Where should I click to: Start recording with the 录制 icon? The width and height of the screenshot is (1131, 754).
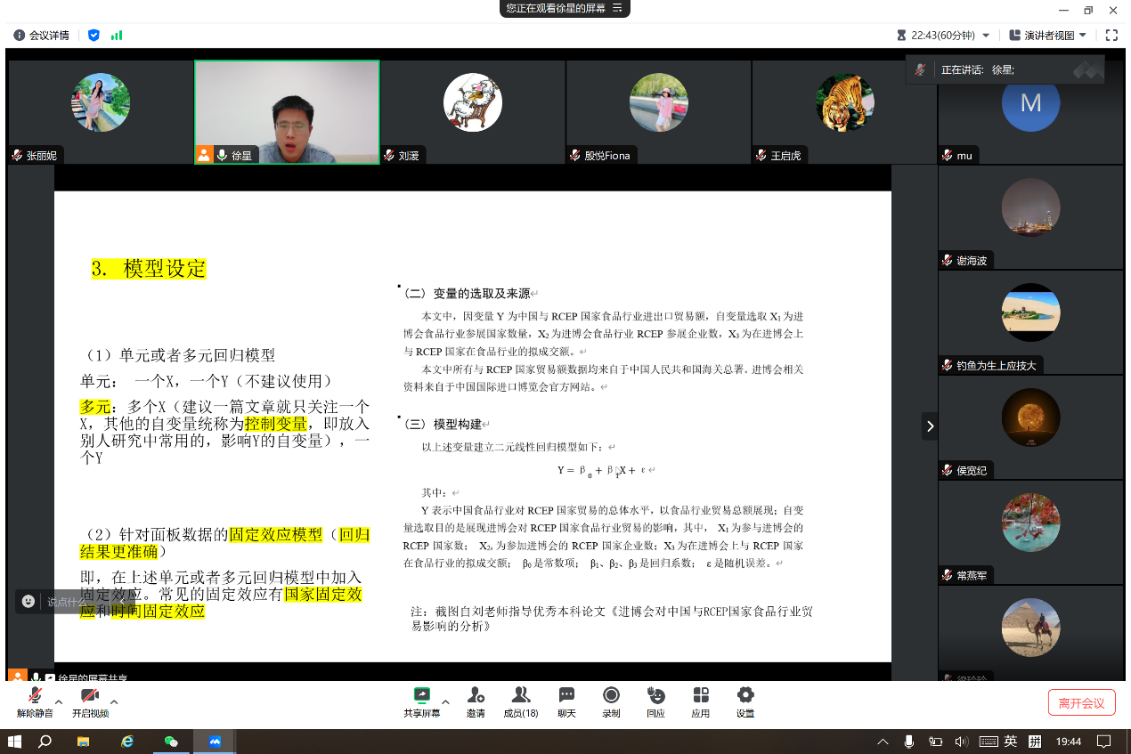tap(611, 701)
